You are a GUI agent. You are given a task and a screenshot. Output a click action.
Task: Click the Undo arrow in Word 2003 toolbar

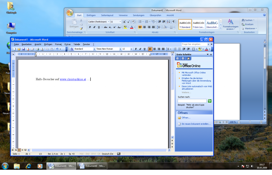point(57,49)
